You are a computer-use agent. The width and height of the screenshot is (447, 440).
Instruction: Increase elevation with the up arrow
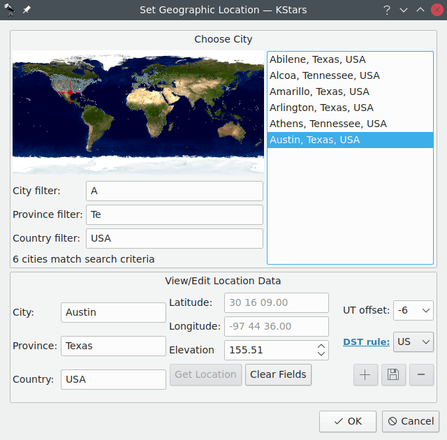click(321, 346)
